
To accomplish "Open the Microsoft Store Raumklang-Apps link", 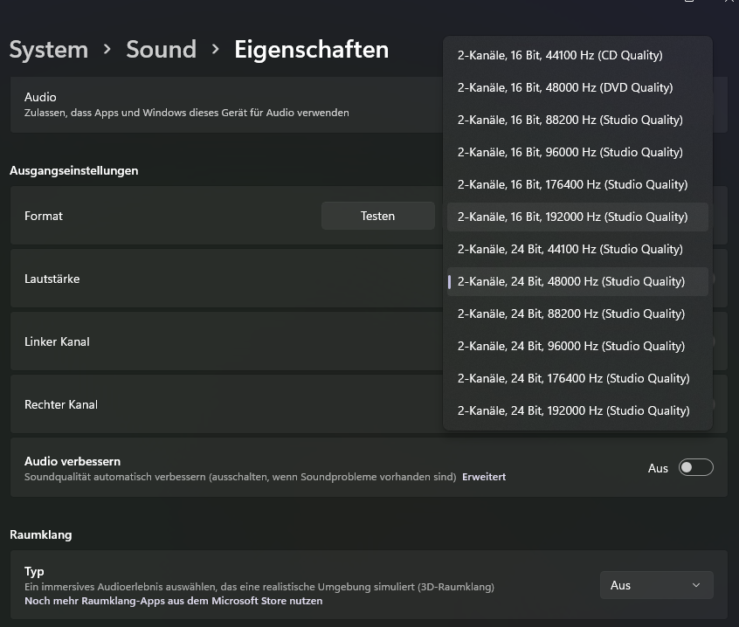I will tap(173, 601).
